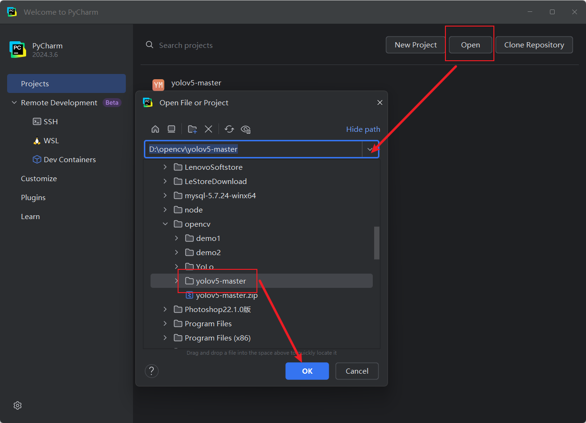
Task: Expand the Program Files (x86) folder
Action: 165,338
